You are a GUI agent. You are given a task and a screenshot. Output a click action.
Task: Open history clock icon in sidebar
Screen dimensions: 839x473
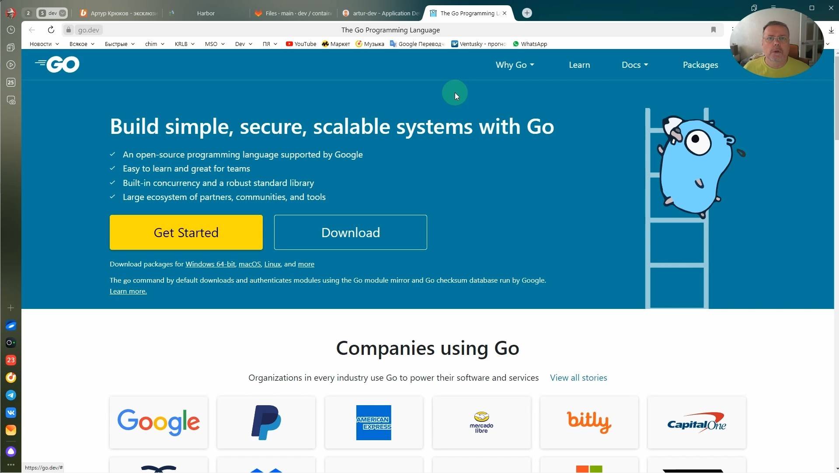tap(11, 30)
